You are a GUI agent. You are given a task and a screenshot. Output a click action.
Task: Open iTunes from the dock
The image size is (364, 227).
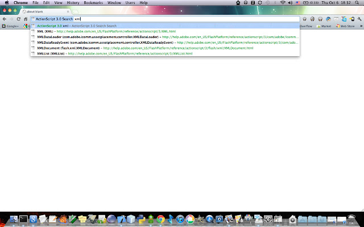click(180, 219)
